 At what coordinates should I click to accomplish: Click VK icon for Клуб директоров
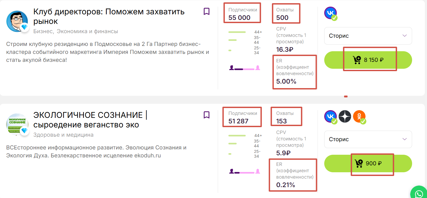(330, 13)
